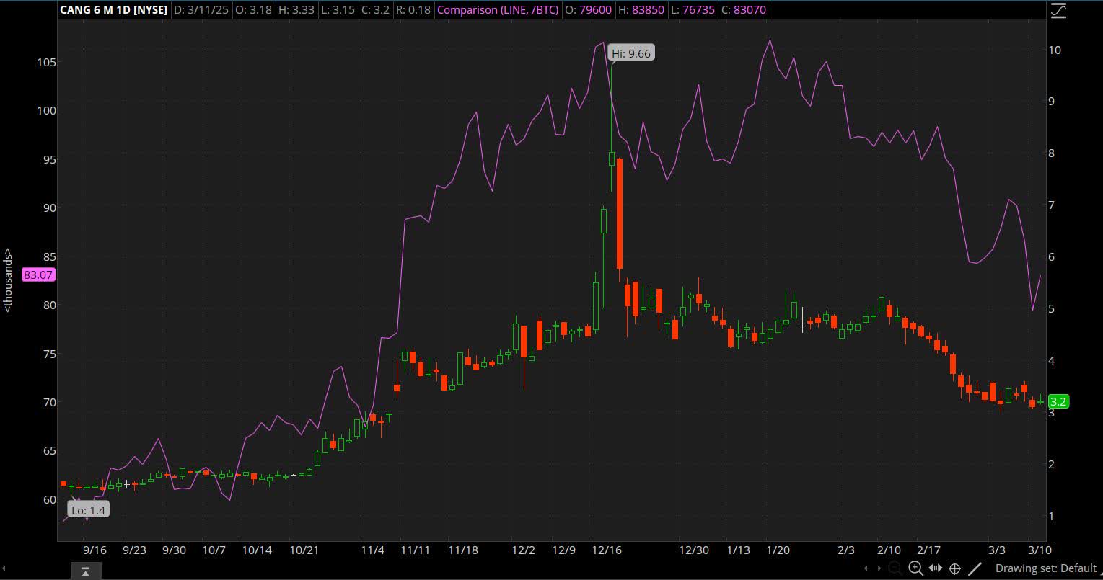Image resolution: width=1103 pixels, height=580 pixels.
Task: Advance chart with the right arrow icon
Action: click(879, 568)
